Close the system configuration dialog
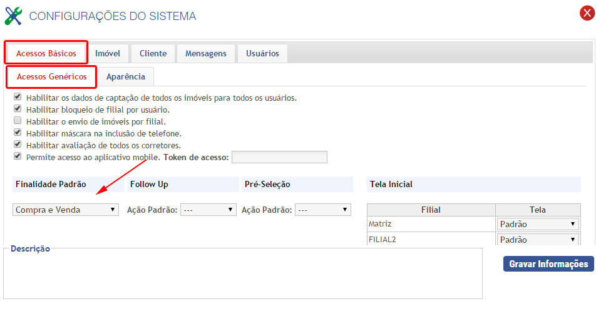 coord(587,13)
